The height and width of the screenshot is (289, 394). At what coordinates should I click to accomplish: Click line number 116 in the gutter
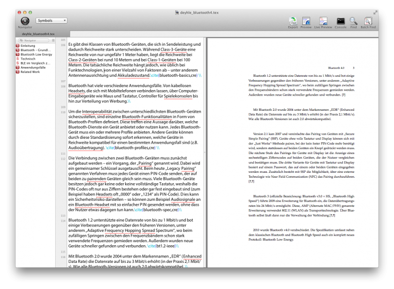[x=63, y=257]
